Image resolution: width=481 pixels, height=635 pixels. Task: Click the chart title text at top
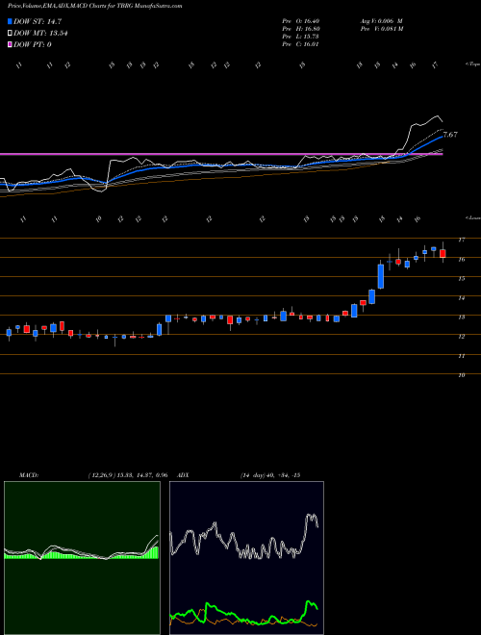[94, 6]
